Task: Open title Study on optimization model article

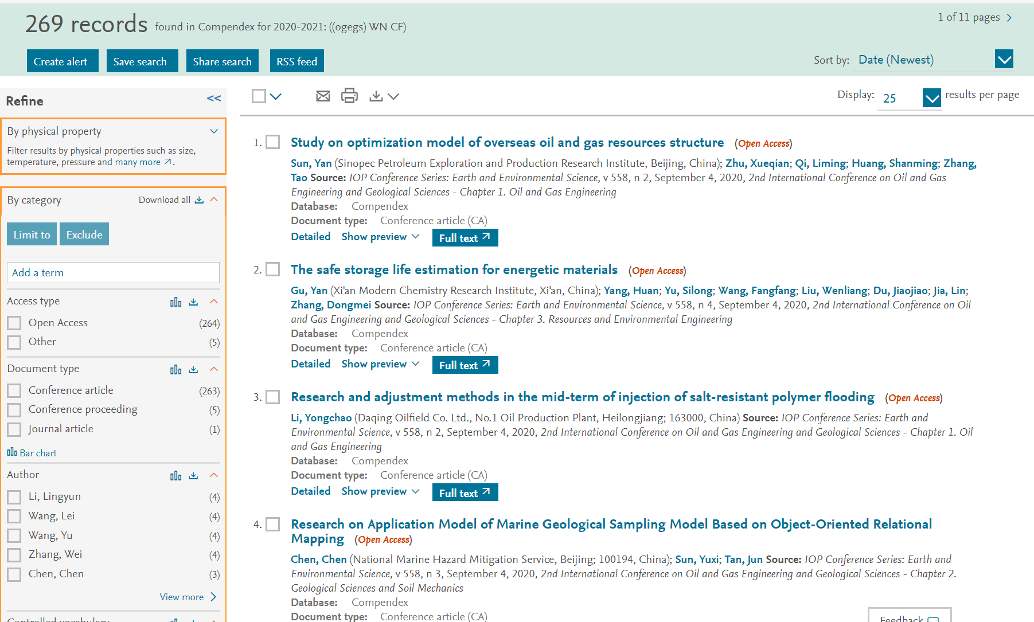Action: 507,142
